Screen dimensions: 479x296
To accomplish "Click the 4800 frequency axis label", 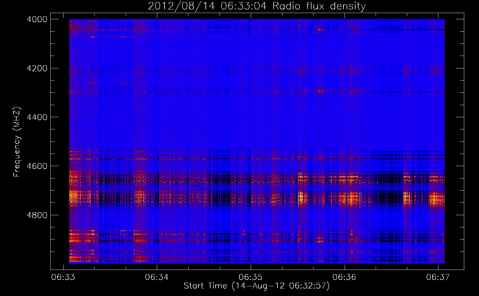I will pos(37,215).
